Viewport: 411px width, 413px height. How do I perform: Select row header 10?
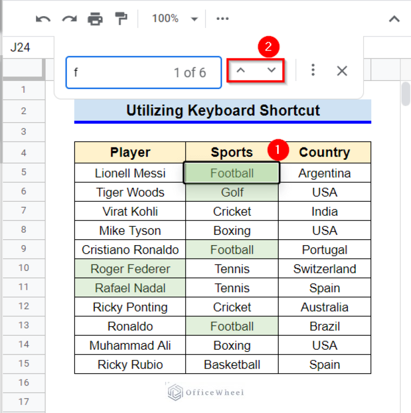point(24,268)
